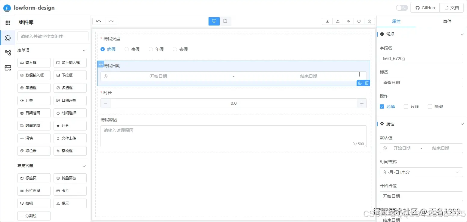
Task: Add 下拉框 component
Action: click(70, 75)
